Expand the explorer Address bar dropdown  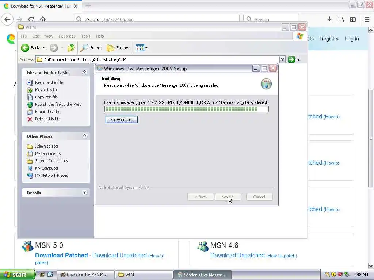282,59
